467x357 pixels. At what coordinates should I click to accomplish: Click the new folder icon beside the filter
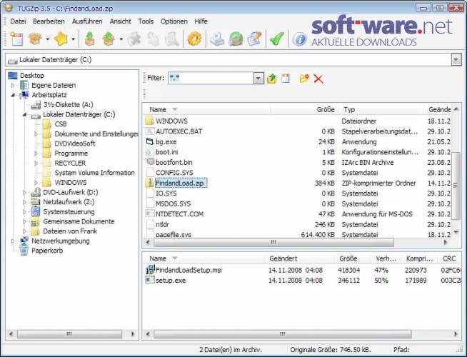pos(304,79)
